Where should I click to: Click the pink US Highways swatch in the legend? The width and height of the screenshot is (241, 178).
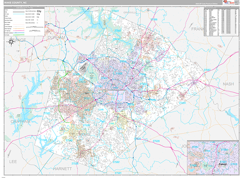[18, 31]
